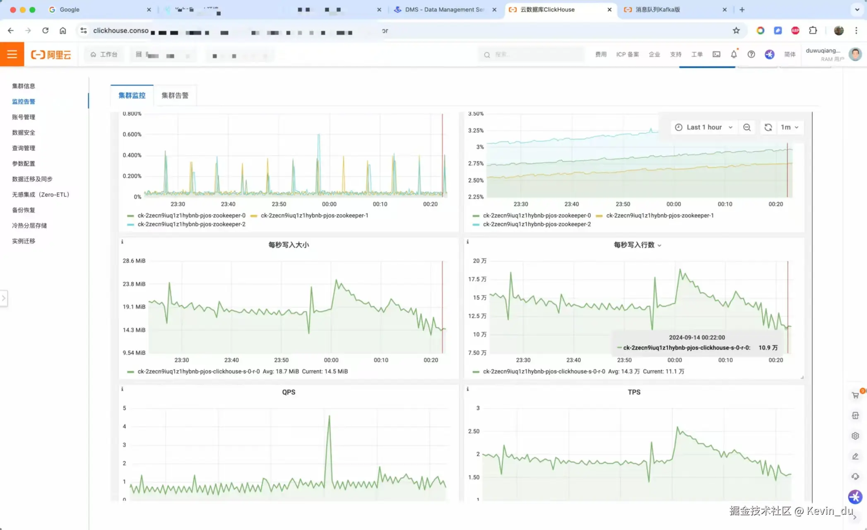This screenshot has height=530, width=867.
Task: Open the 费用 link in top navigation
Action: pyautogui.click(x=601, y=54)
